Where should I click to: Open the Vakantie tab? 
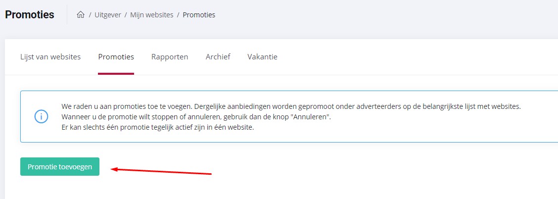(262, 57)
